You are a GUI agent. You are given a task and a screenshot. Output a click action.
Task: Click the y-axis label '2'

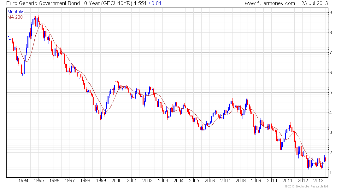click(x=330, y=152)
